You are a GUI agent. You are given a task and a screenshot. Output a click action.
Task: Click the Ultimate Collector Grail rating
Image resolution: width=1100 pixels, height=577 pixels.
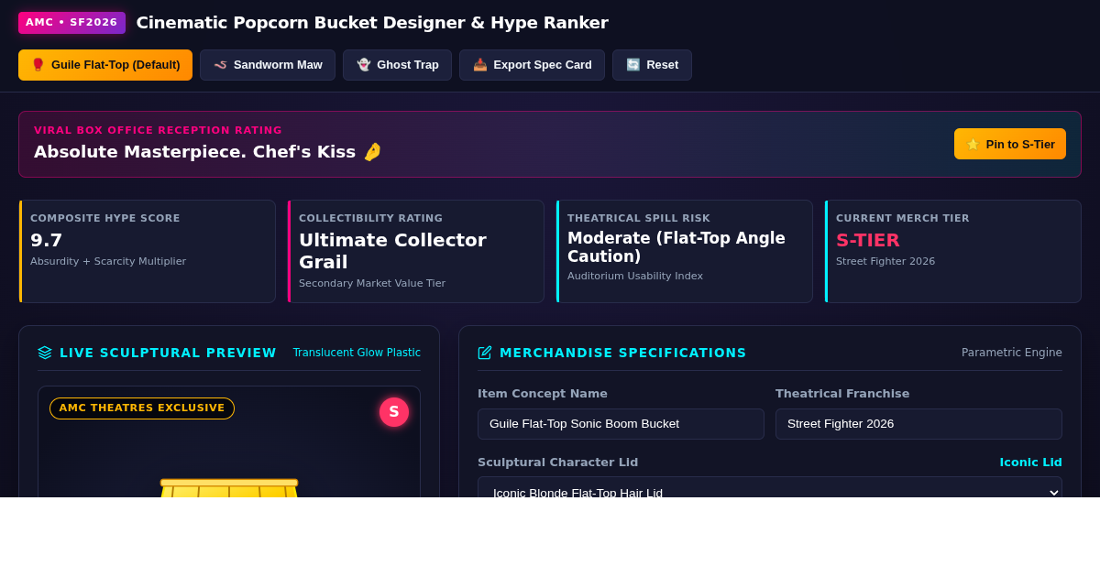click(x=392, y=251)
